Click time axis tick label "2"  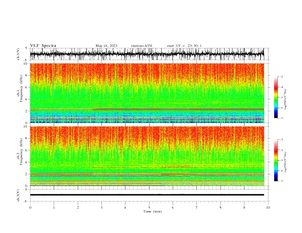[x=78, y=207]
